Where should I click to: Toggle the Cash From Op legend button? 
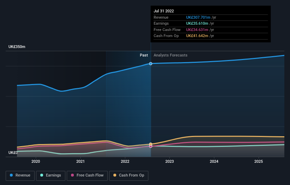(129, 175)
